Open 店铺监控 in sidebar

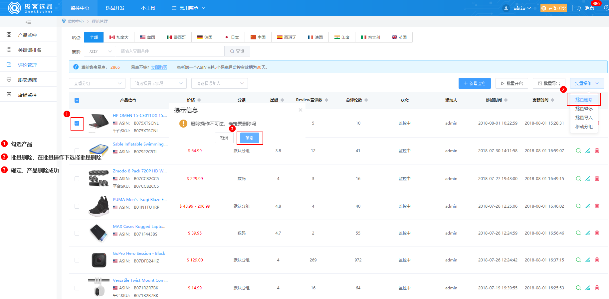(x=28, y=95)
